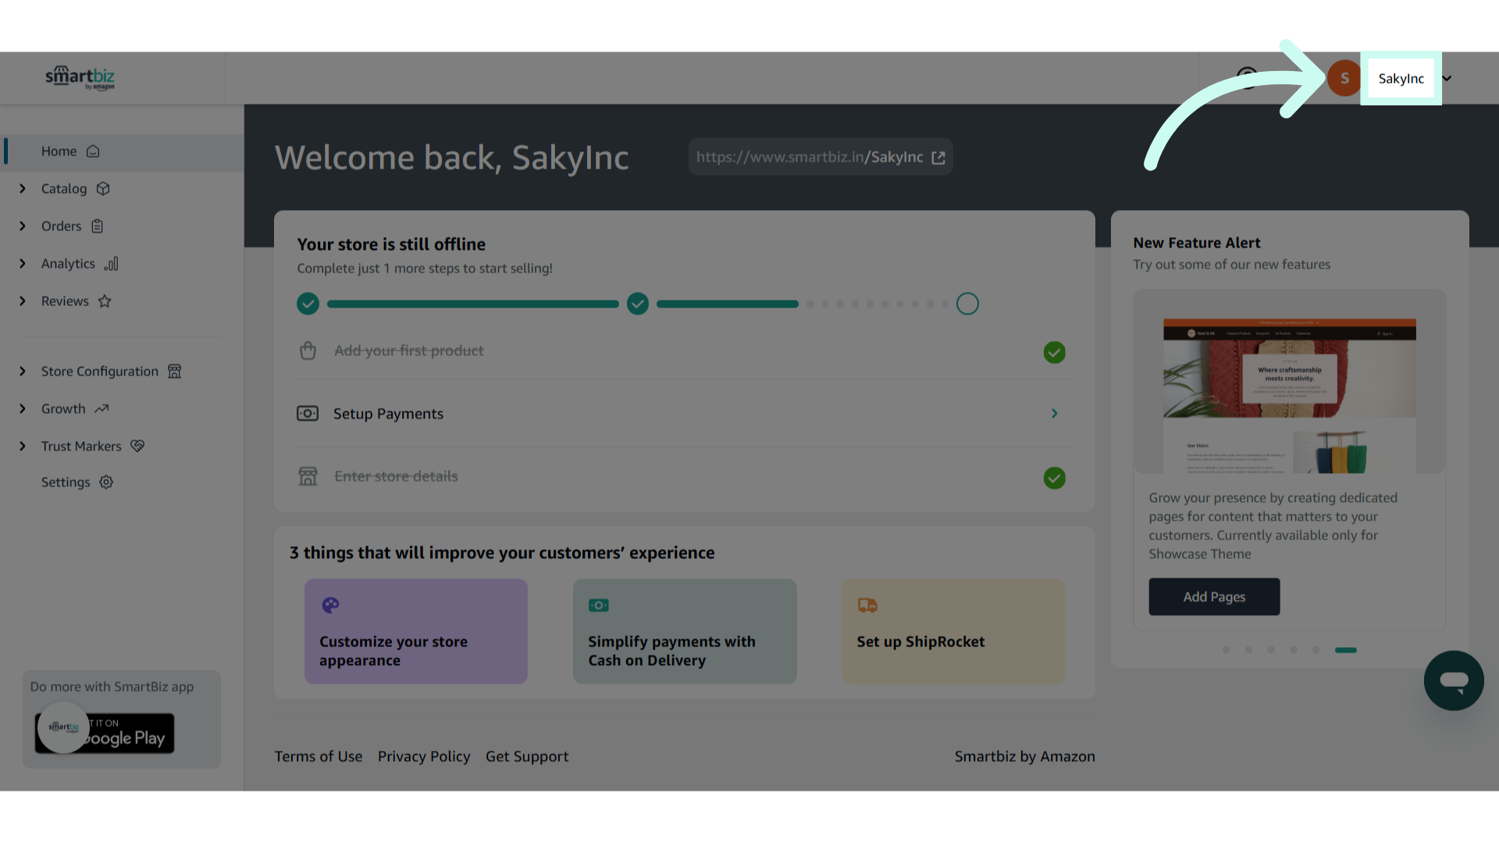Click the Trust Markers badge icon
The image size is (1499, 843).
[137, 446]
